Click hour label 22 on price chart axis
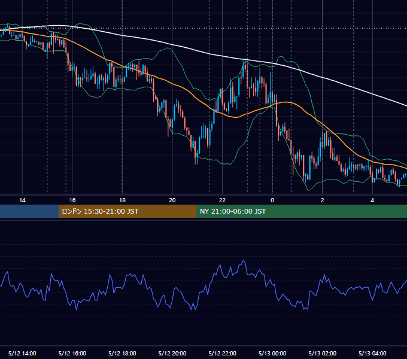Image resolution: width=407 pixels, height=359 pixels. point(222,200)
